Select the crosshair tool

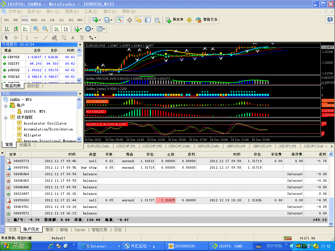coord(16,38)
